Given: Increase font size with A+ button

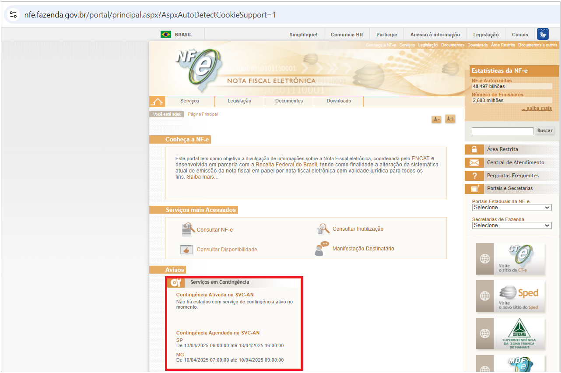Looking at the screenshot, I should click(450, 119).
